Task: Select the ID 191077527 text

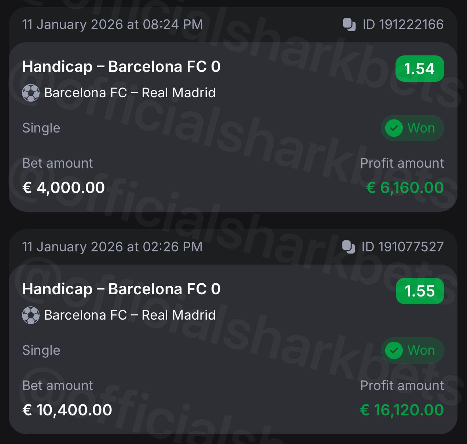Action: point(402,247)
